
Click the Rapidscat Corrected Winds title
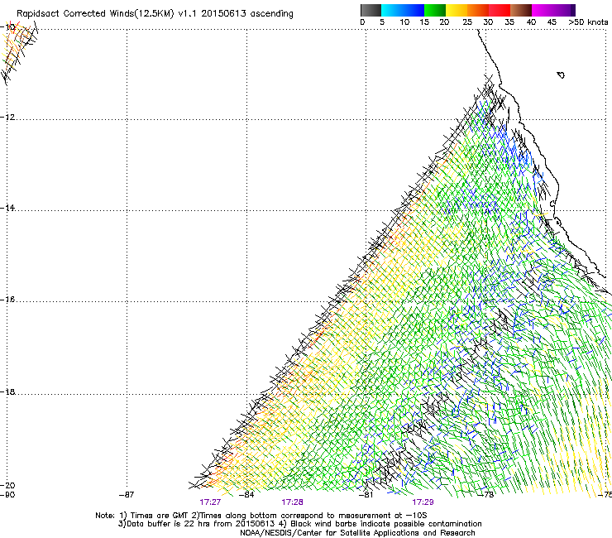click(155, 13)
